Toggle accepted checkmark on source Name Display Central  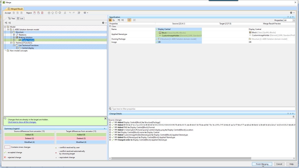tap(157, 29)
